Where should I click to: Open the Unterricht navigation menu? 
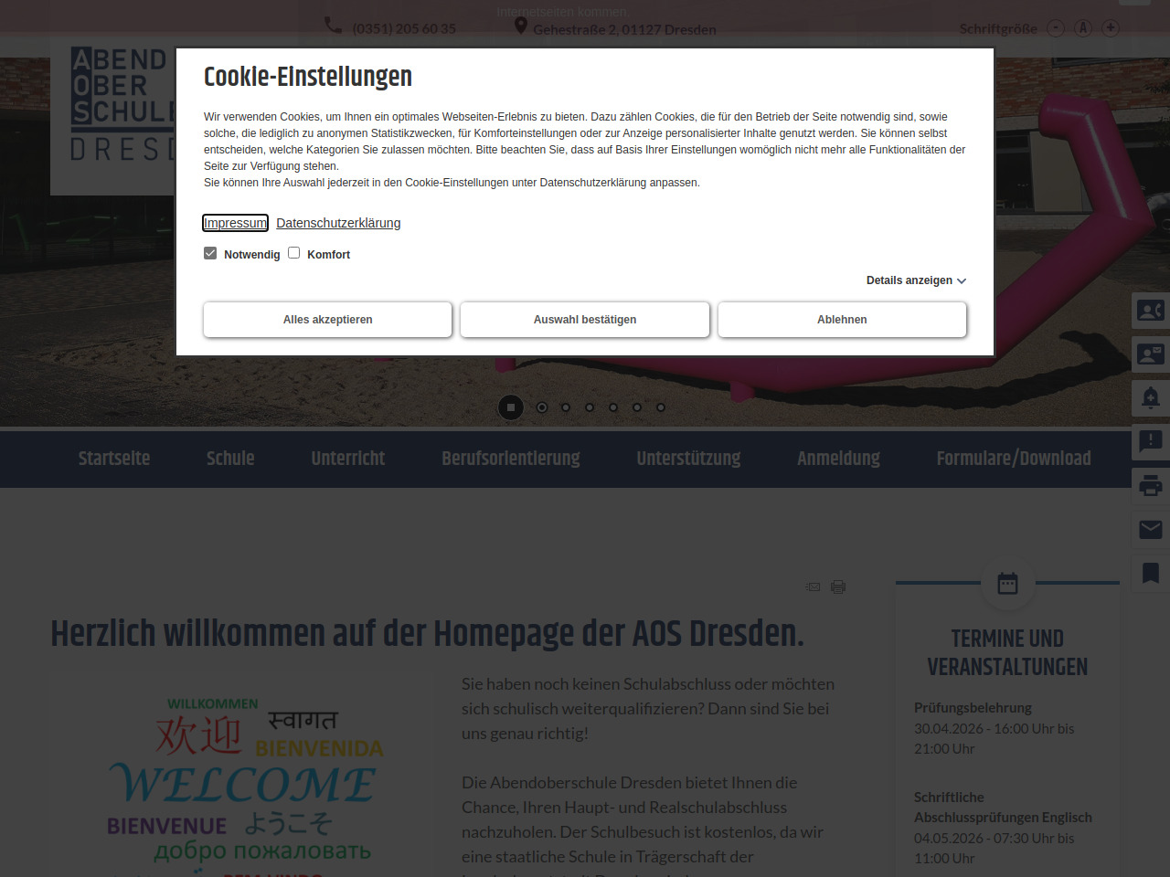(x=347, y=459)
